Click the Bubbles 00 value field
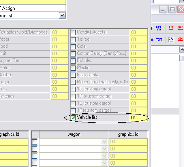This screenshot has height=167, width=184. [139, 61]
